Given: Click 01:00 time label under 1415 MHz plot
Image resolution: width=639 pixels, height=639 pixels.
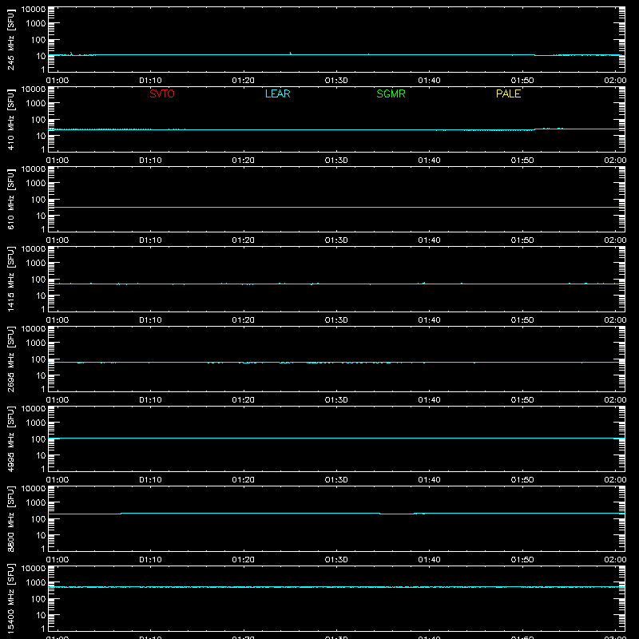Looking at the screenshot, I should click(58, 320).
